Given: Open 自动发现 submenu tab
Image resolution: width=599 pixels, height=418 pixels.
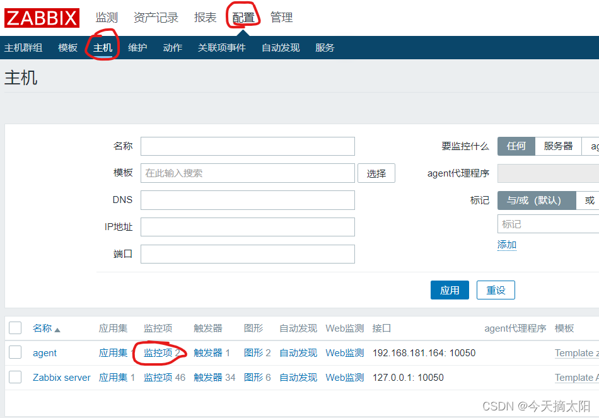Looking at the screenshot, I should pyautogui.click(x=281, y=48).
